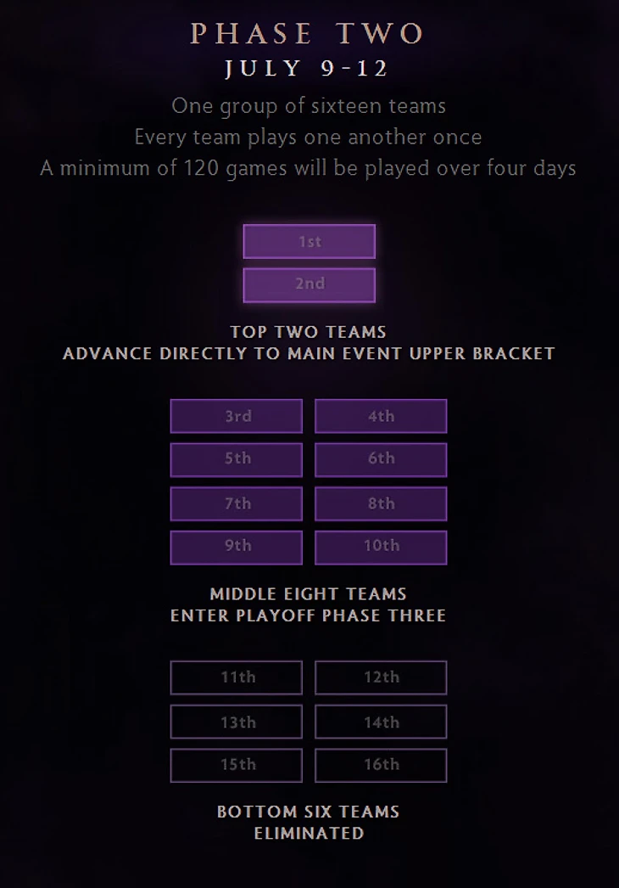Select the 4th place box
The width and height of the screenshot is (619, 888).
pos(381,416)
